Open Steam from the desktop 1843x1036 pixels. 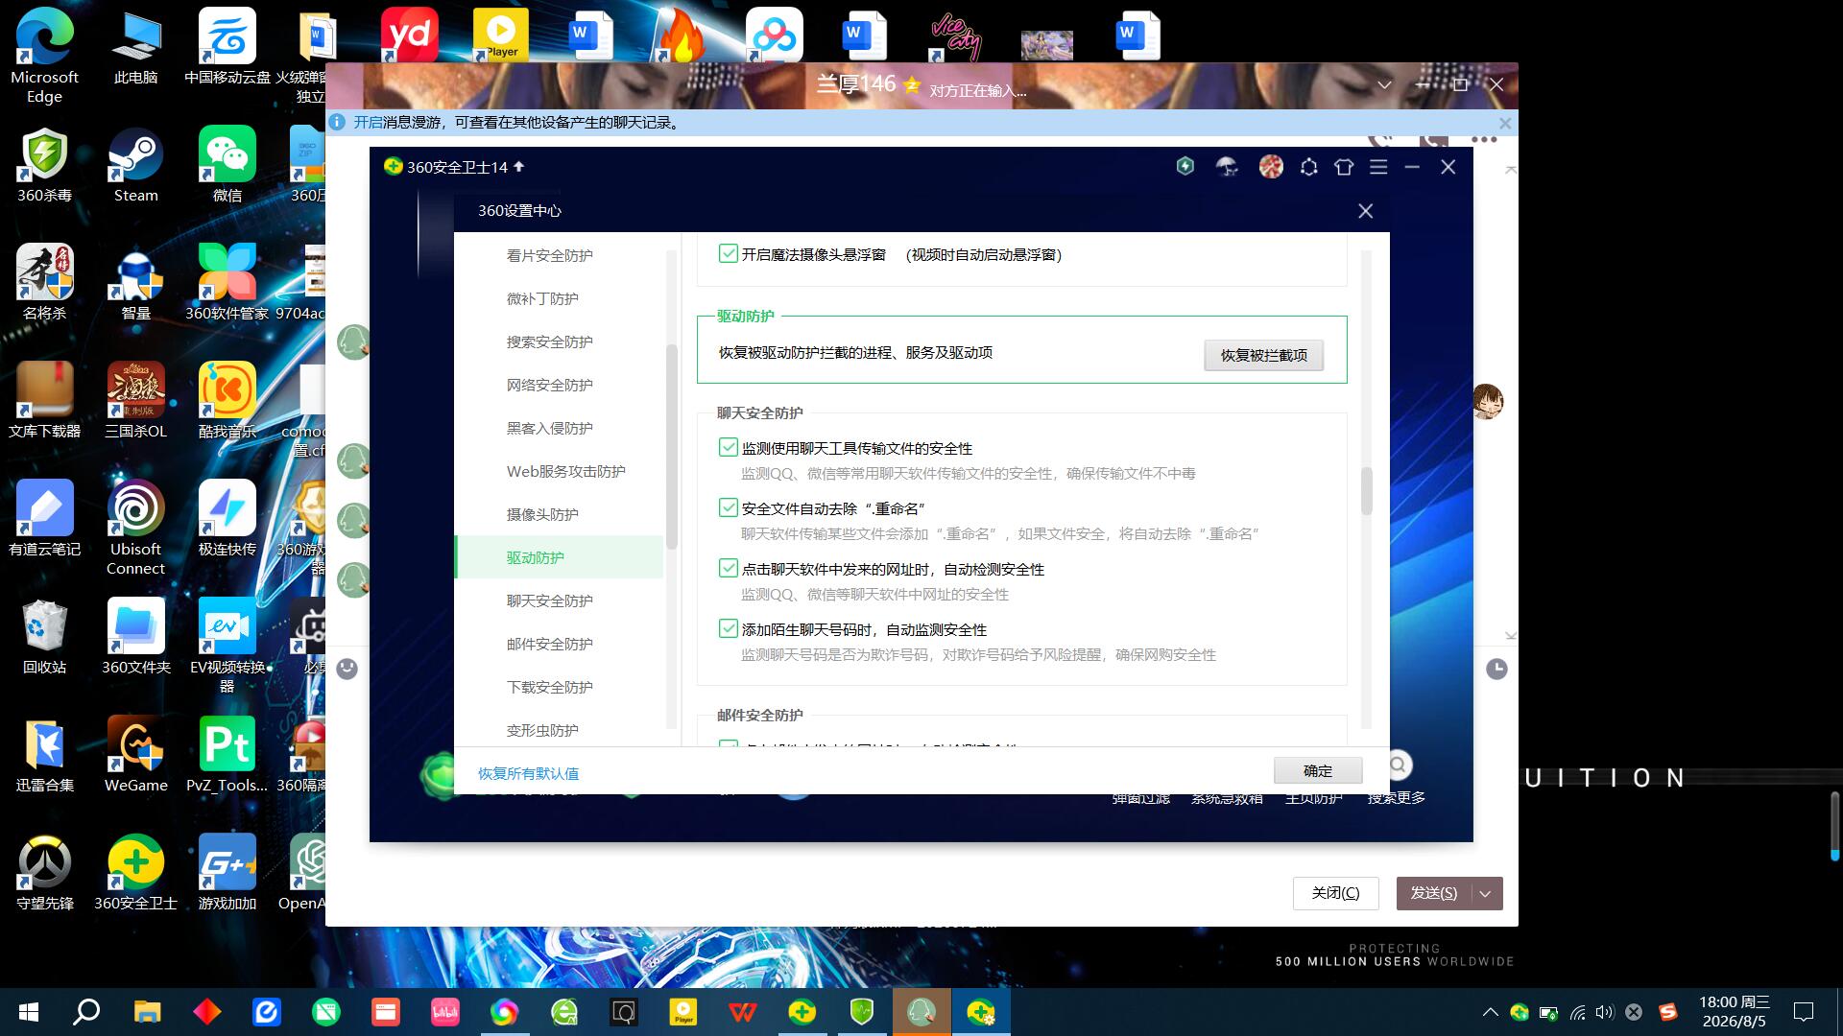(136, 166)
